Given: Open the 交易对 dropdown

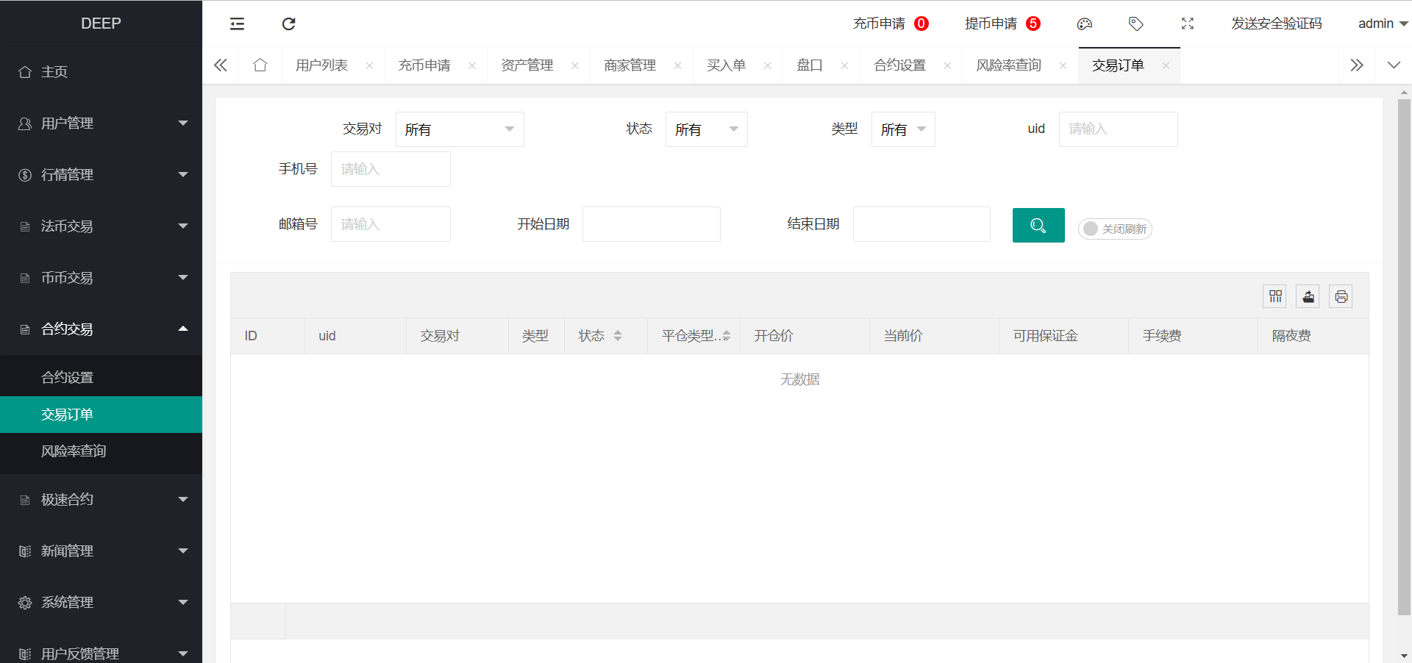Looking at the screenshot, I should (460, 129).
